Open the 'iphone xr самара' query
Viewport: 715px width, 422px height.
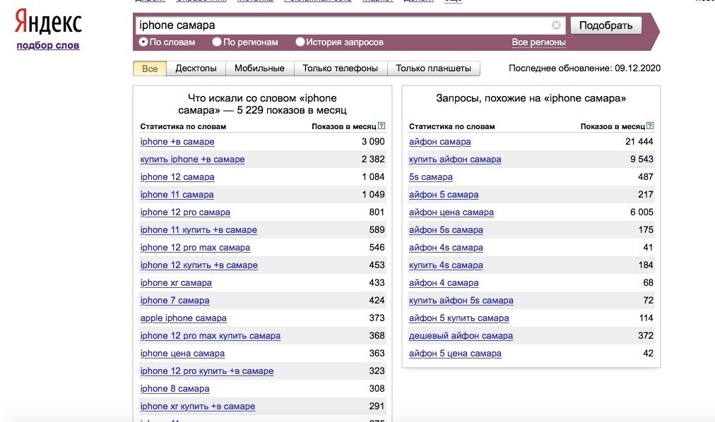pyautogui.click(x=176, y=283)
